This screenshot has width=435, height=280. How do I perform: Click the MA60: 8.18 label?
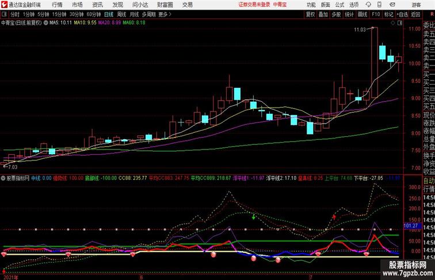click(x=134, y=23)
